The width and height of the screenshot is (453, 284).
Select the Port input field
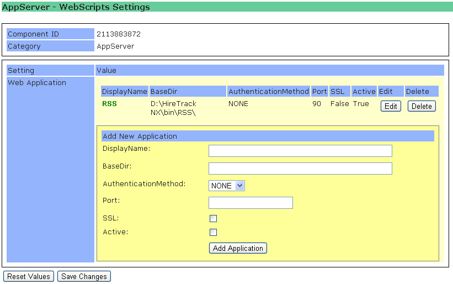point(251,203)
